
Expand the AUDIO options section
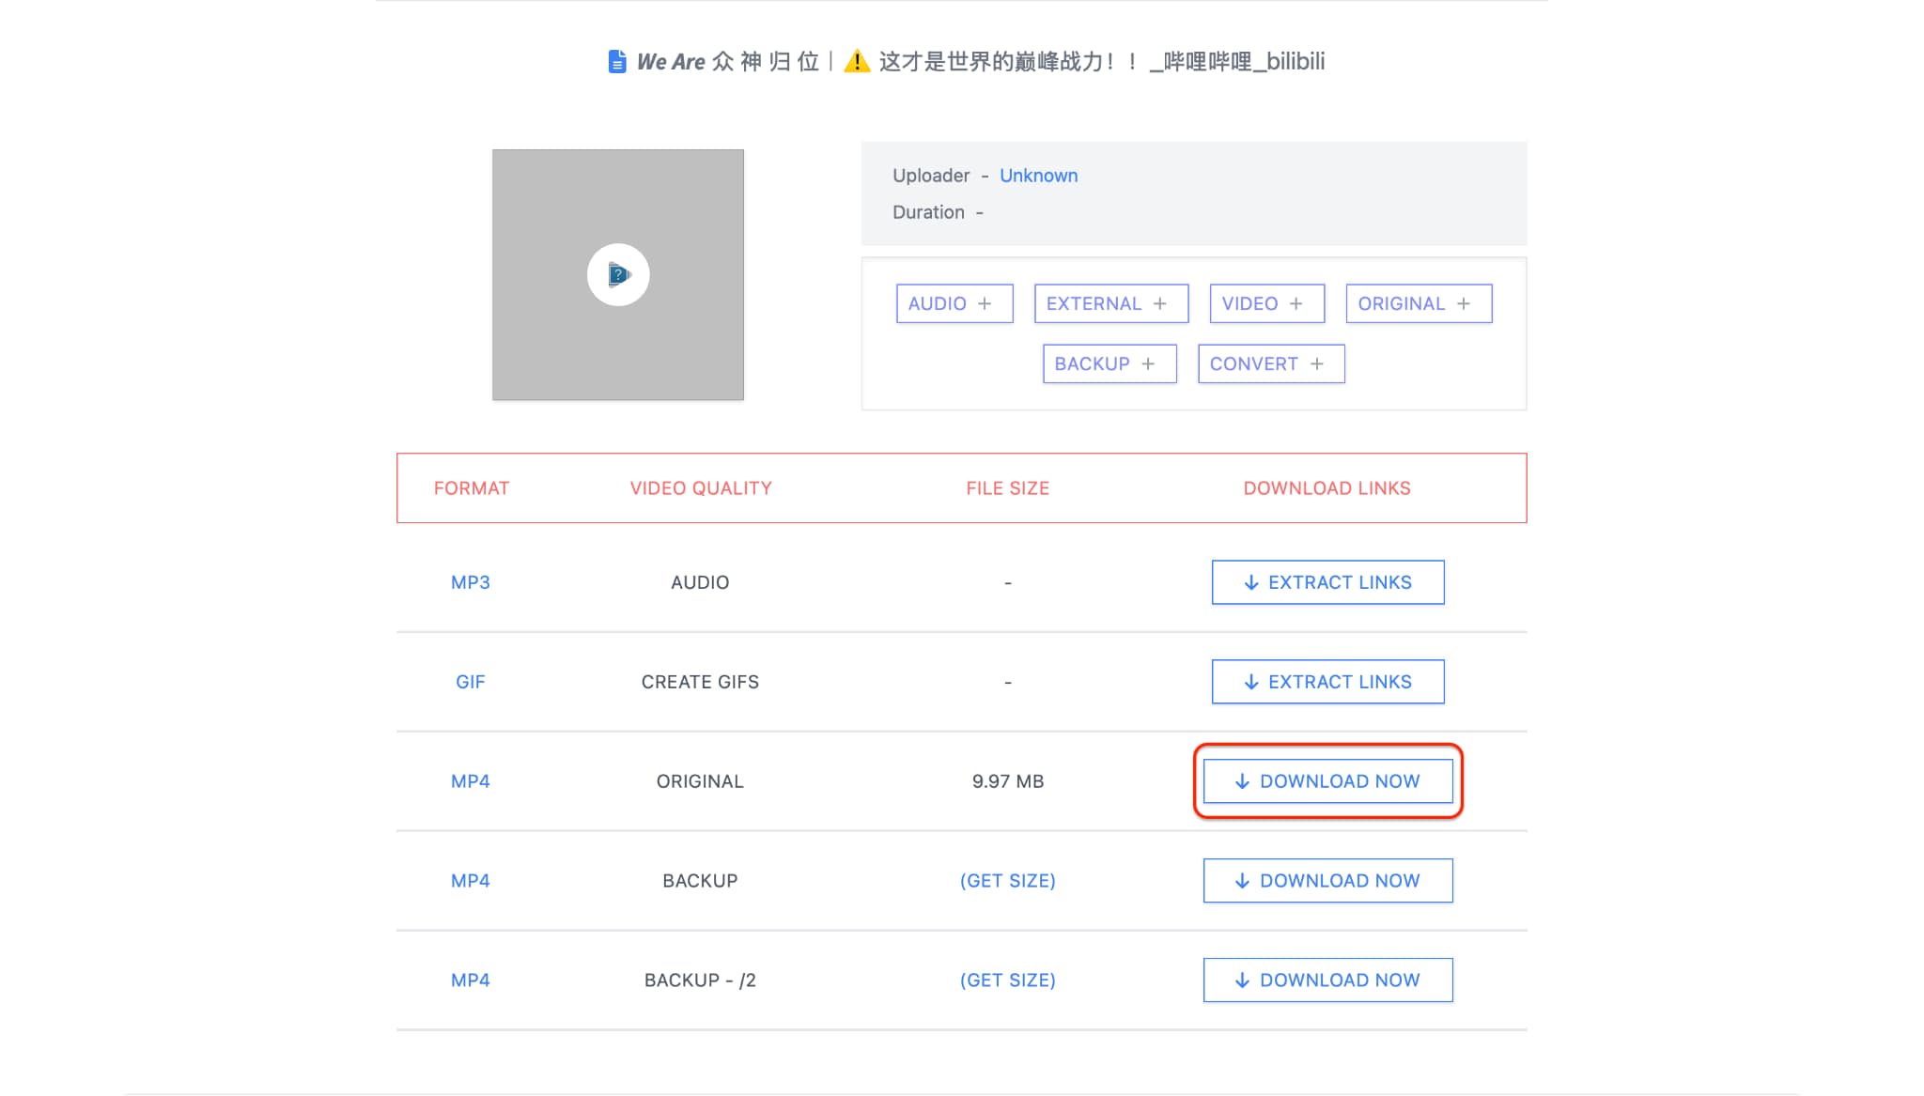(954, 303)
